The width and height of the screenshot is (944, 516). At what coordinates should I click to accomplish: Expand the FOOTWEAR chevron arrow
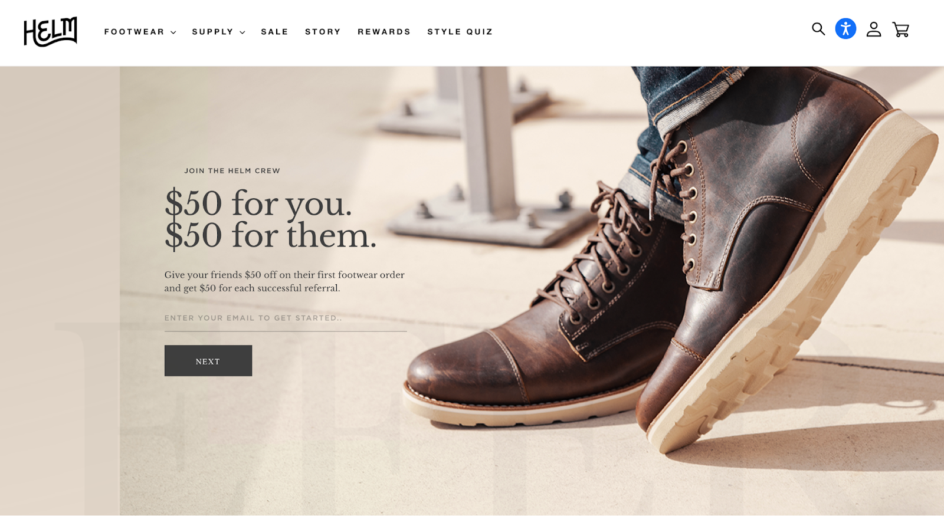[x=173, y=32]
